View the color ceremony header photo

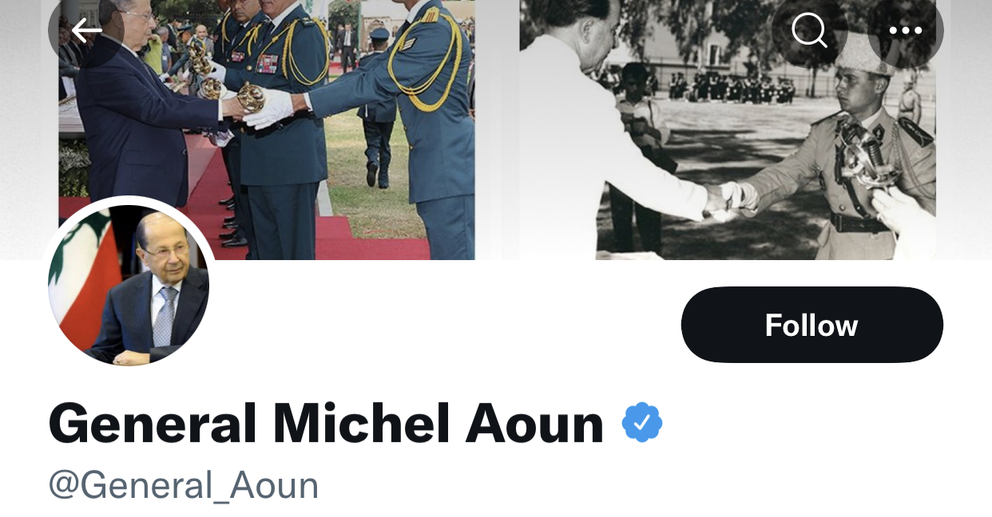267,130
